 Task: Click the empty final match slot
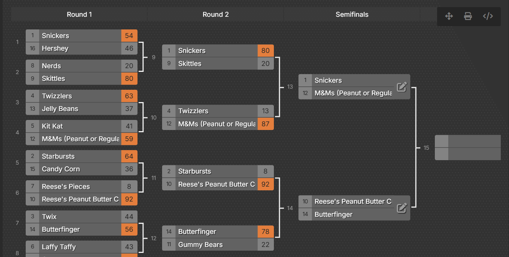pyautogui.click(x=468, y=148)
